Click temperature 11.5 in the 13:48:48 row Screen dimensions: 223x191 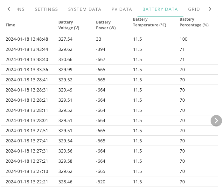[137, 39]
